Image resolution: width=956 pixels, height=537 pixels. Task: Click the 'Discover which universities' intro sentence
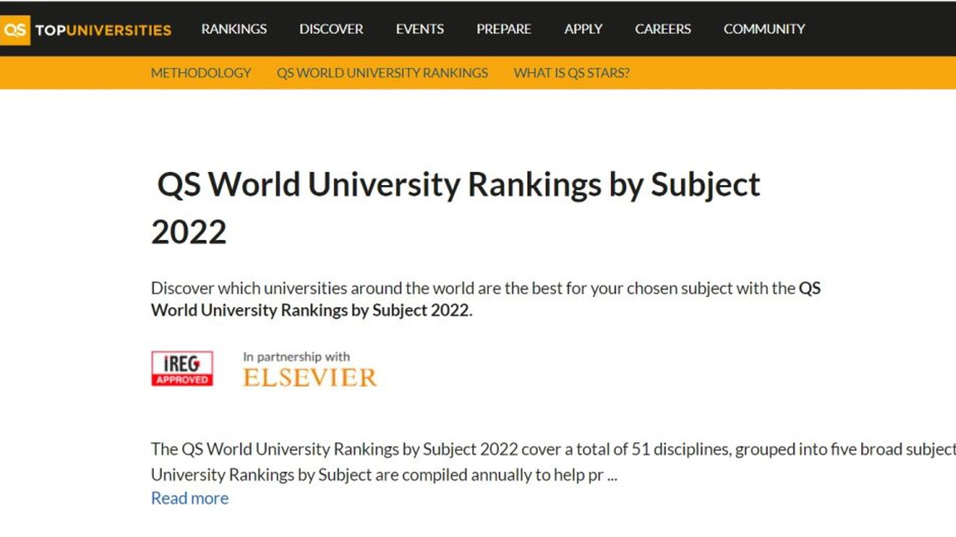[x=472, y=289]
